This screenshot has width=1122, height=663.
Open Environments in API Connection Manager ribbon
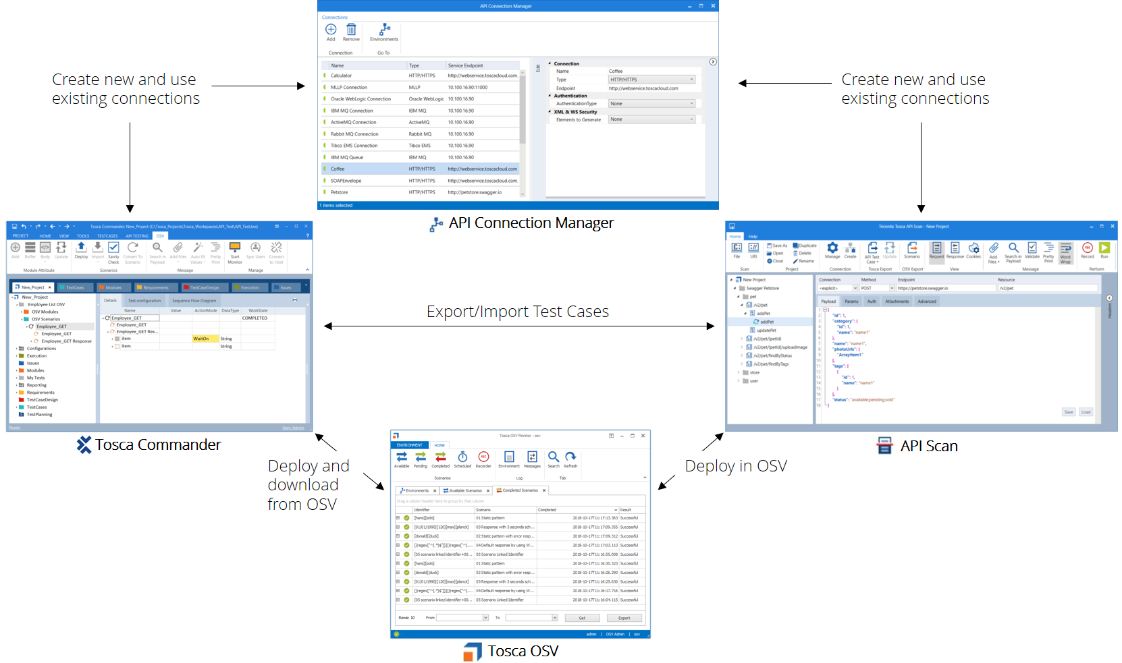point(384,32)
